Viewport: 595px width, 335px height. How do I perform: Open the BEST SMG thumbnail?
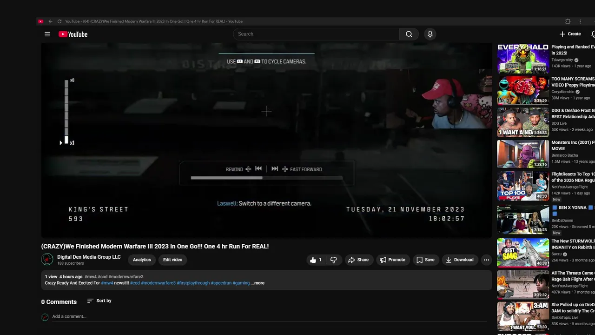click(x=523, y=253)
